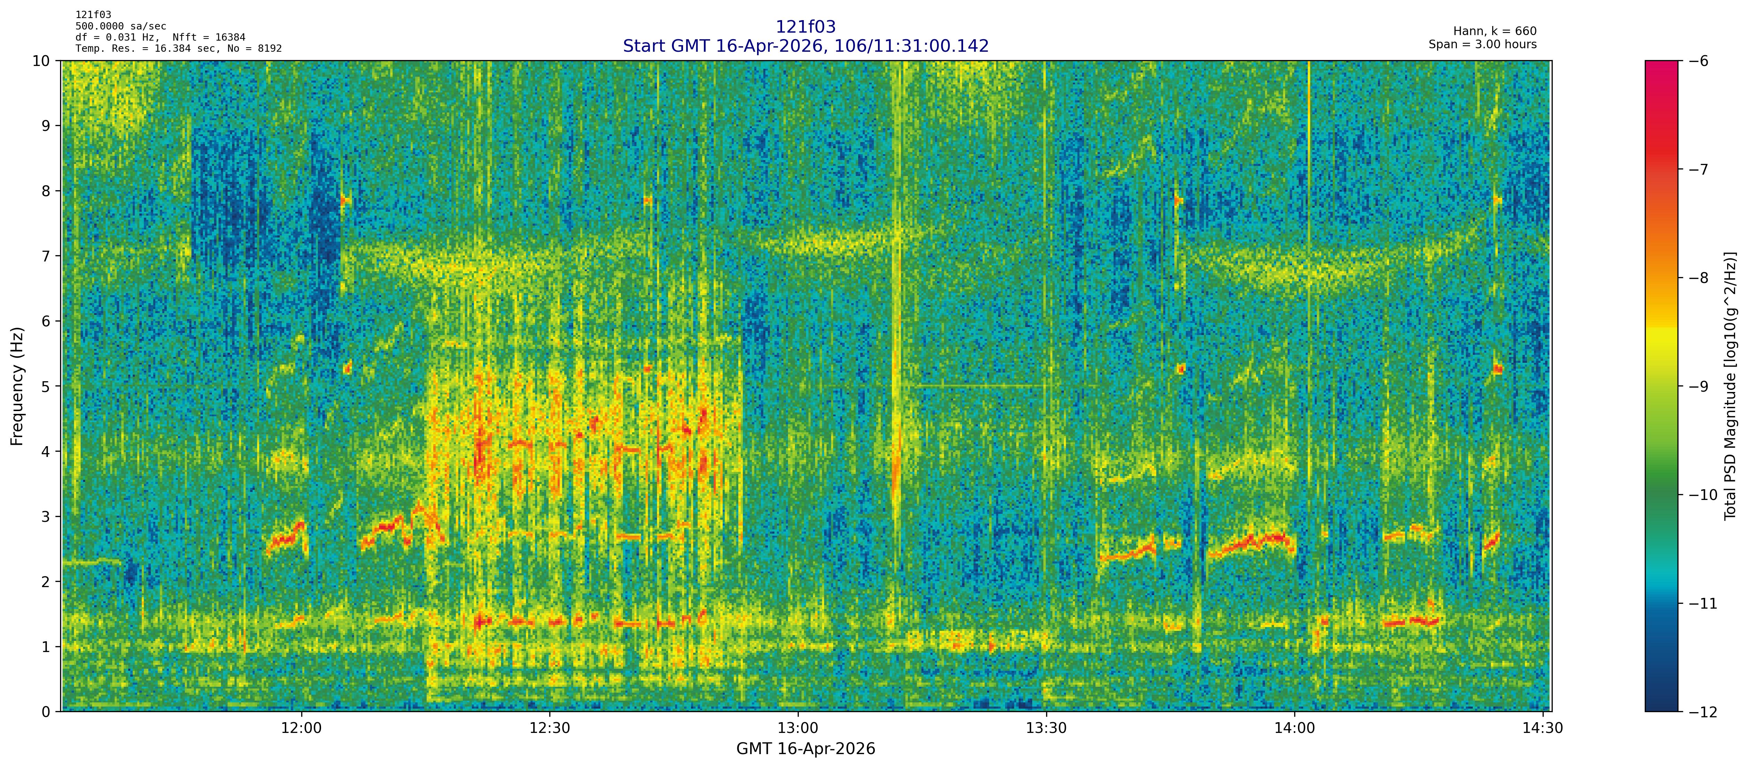Click the 10 Hz y-axis tick label
1749x768 pixels.
(x=41, y=61)
